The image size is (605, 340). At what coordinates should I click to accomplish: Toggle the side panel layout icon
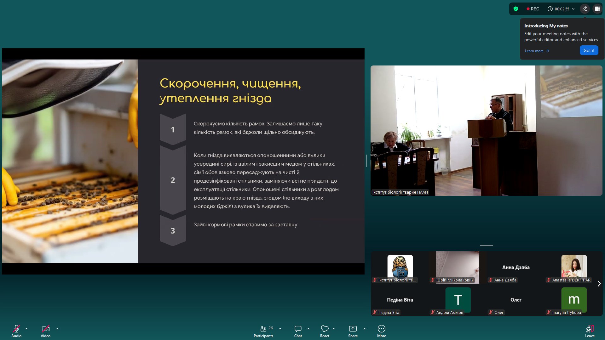tap(597, 9)
